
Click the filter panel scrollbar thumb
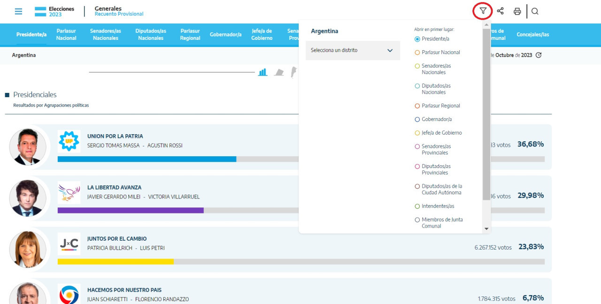[x=486, y=115]
